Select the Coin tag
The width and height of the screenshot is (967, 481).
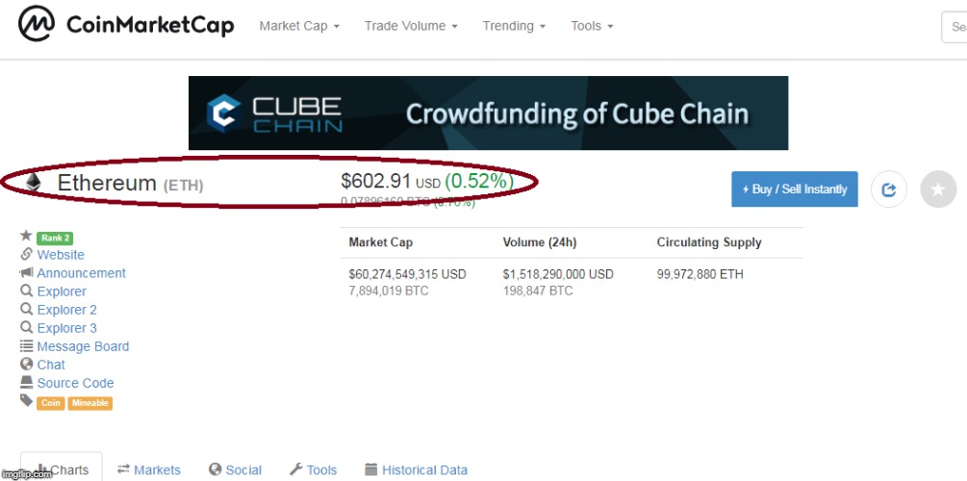point(51,403)
